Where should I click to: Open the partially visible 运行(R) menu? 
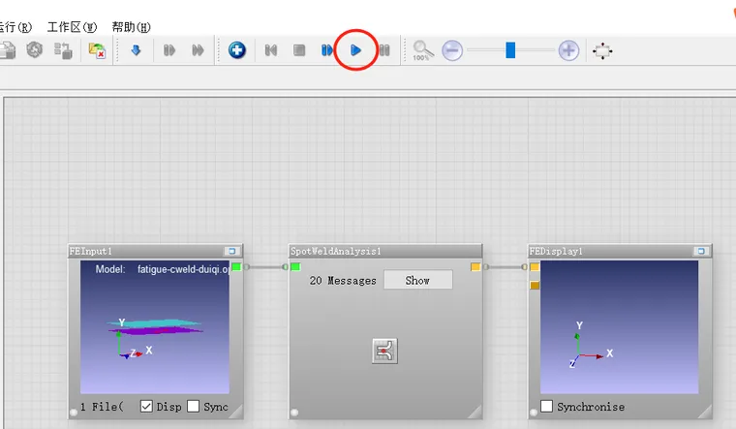[x=15, y=27]
